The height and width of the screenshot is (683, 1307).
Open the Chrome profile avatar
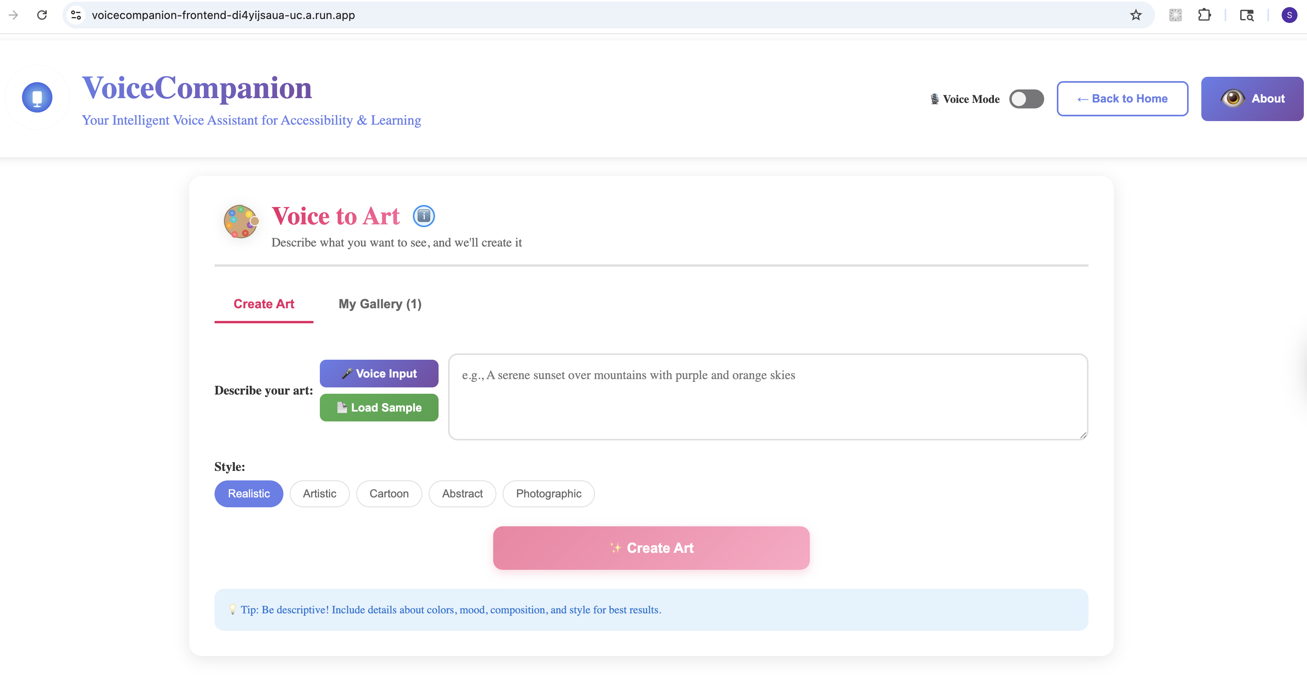click(x=1289, y=15)
